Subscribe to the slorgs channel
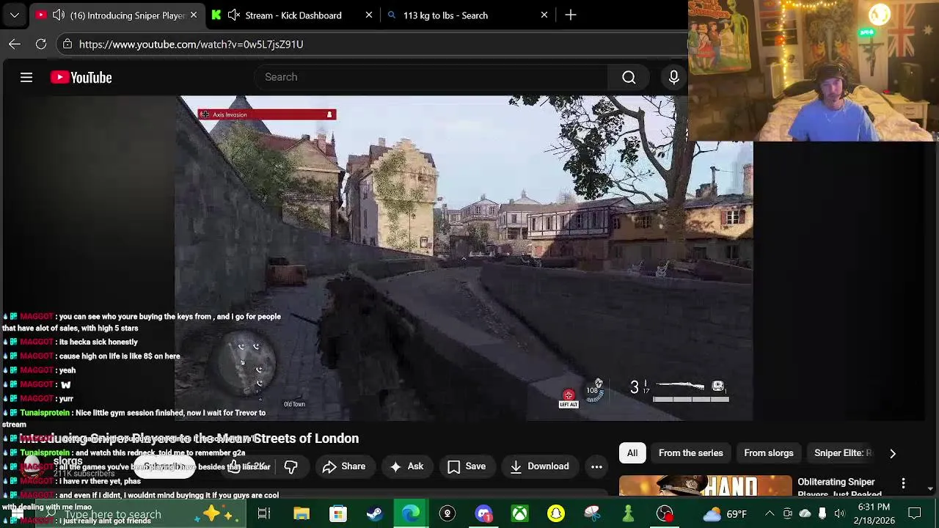The width and height of the screenshot is (939, 528). click(x=165, y=466)
